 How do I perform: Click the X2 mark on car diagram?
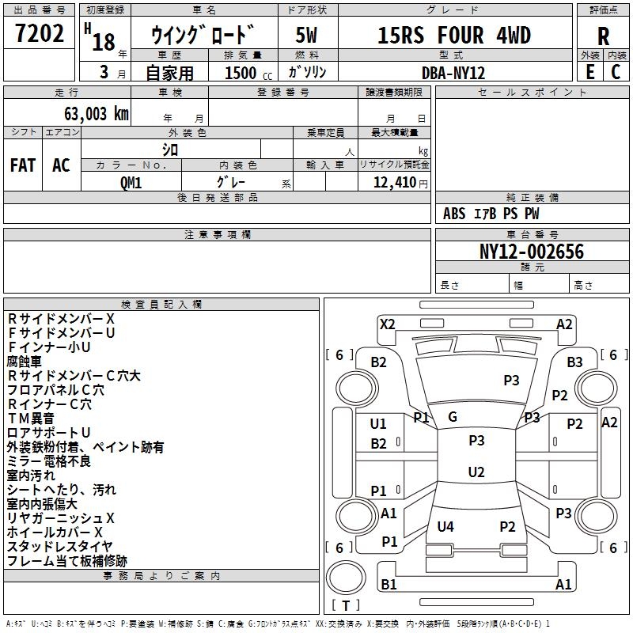tap(387, 324)
